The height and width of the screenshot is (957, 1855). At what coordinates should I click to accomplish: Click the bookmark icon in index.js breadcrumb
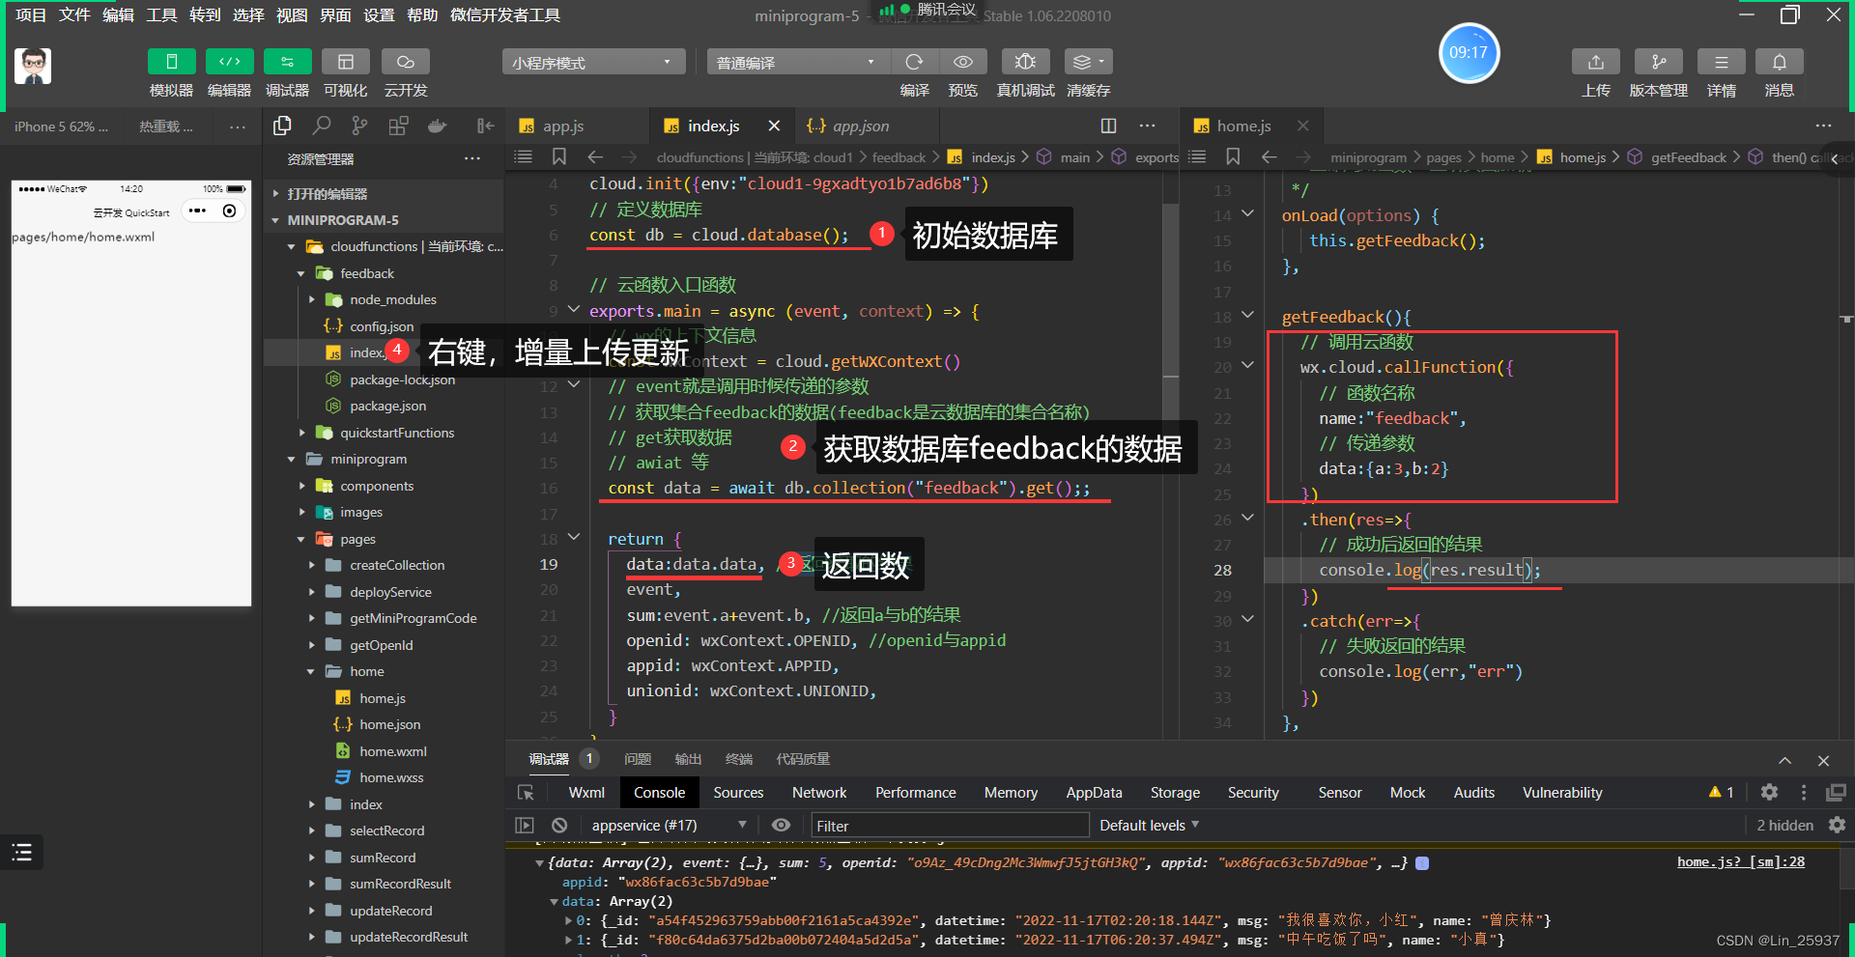click(559, 156)
